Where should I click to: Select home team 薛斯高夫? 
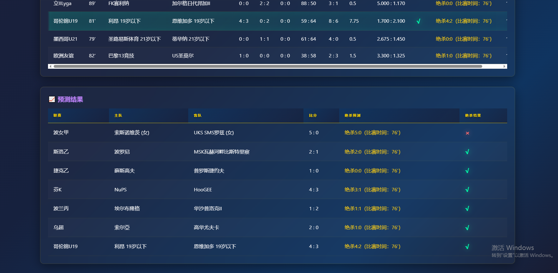coord(124,171)
